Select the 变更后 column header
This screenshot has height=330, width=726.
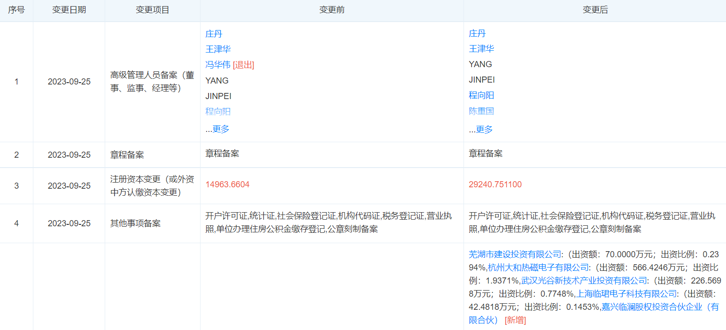click(x=595, y=10)
